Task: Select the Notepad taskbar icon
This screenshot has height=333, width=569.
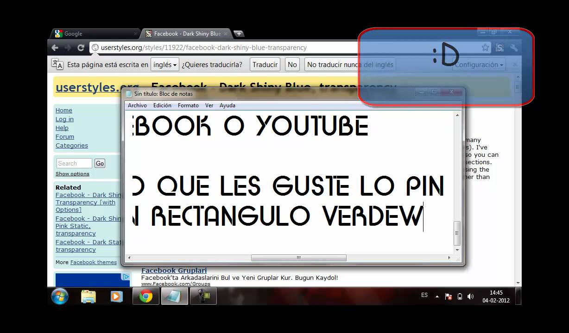Action: (x=175, y=296)
